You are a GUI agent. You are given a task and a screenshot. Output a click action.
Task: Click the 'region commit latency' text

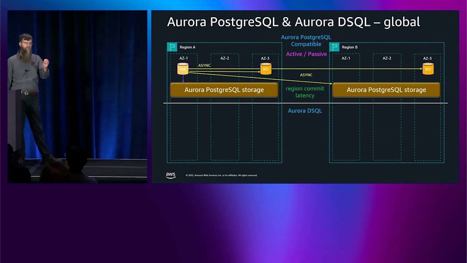305,92
